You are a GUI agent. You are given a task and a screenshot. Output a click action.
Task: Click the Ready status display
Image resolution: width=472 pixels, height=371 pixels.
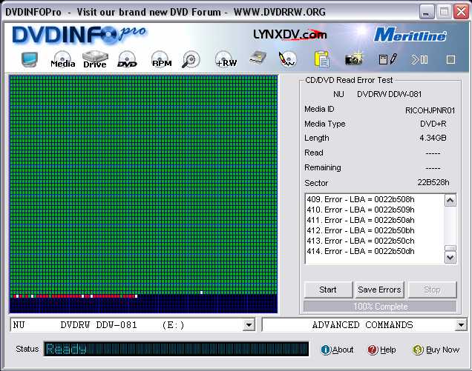click(177, 349)
